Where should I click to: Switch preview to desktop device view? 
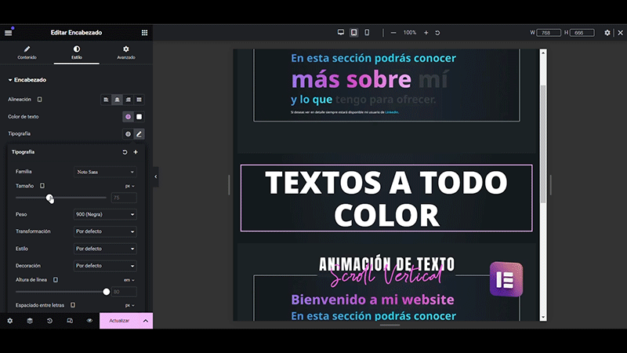tap(341, 32)
